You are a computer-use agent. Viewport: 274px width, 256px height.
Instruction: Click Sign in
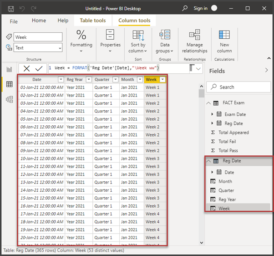[x=200, y=8]
